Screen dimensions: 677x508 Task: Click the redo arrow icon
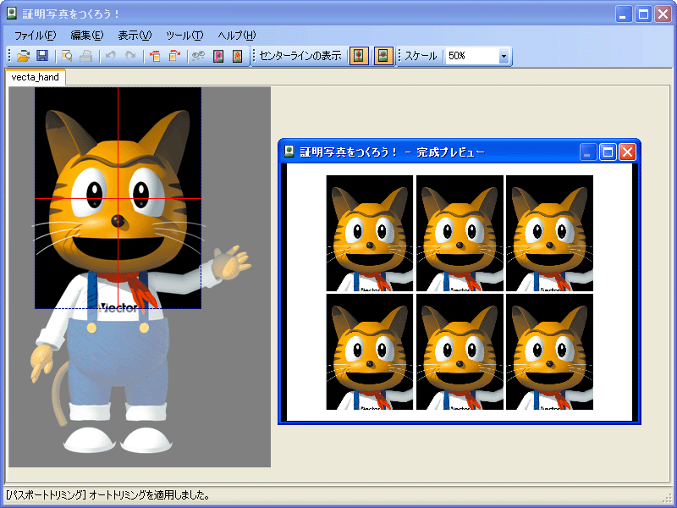(x=130, y=56)
